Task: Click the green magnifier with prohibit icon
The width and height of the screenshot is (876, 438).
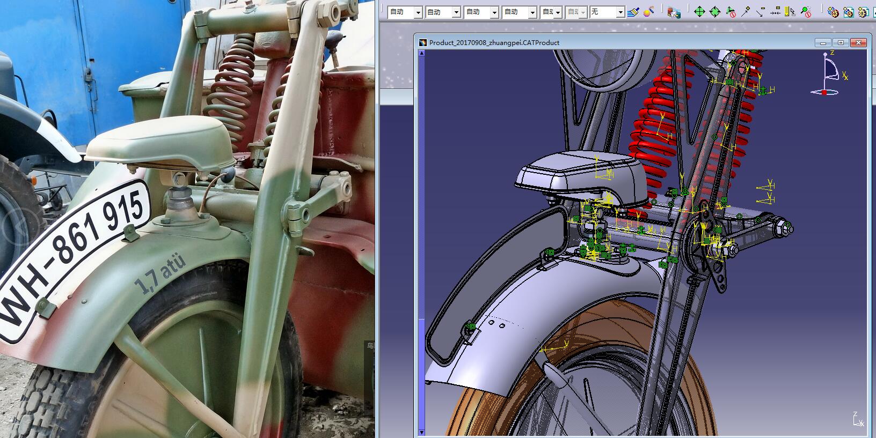Action: pyautogui.click(x=806, y=12)
